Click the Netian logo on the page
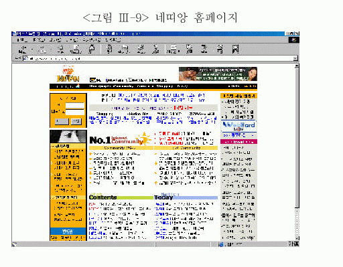343x267 pixels. coord(68,74)
